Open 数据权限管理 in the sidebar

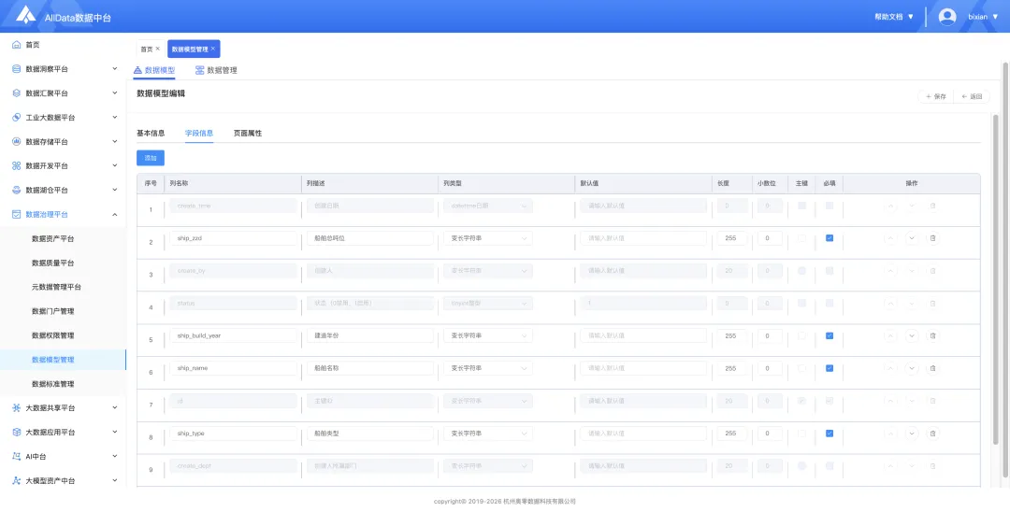(52, 335)
